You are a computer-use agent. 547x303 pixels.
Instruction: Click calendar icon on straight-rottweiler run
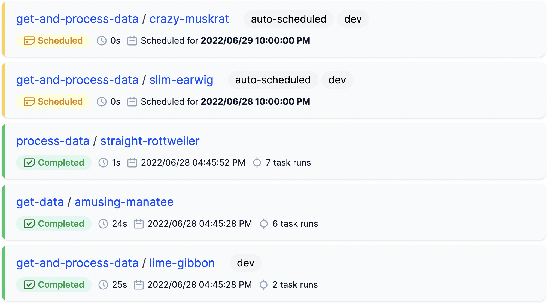click(x=132, y=163)
